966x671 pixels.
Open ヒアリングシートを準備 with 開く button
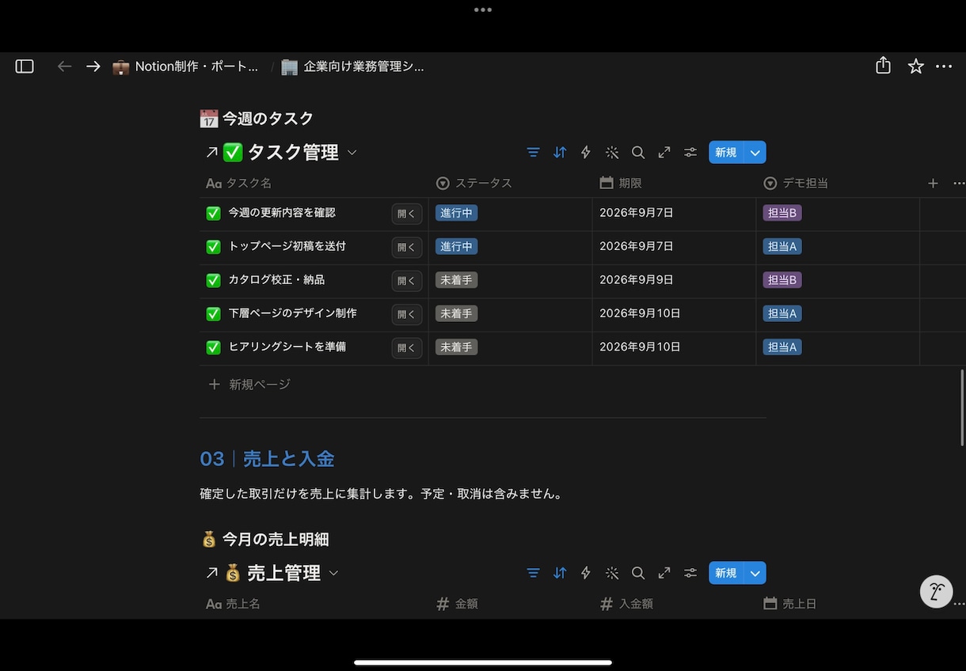tap(407, 347)
